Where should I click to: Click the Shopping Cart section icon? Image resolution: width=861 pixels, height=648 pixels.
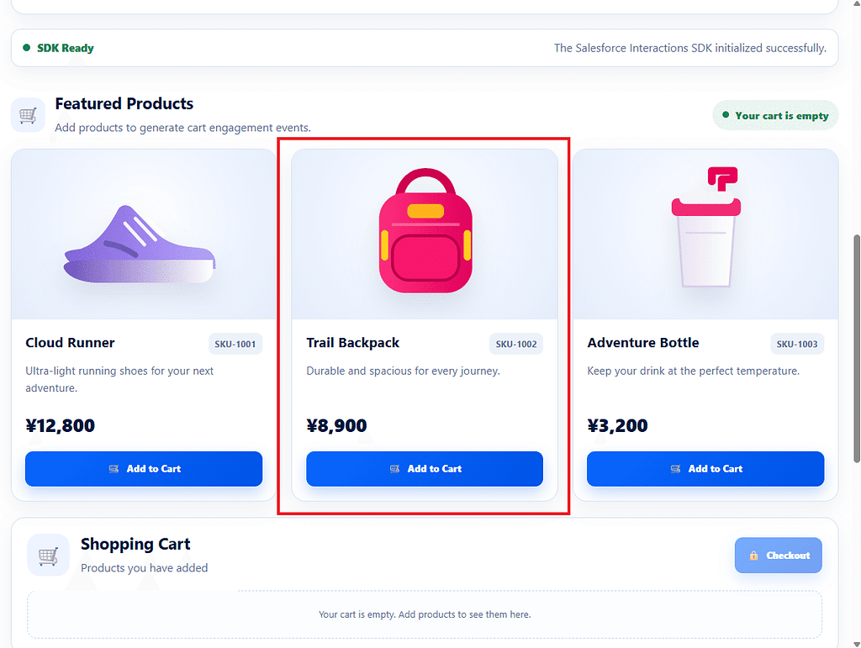click(x=48, y=556)
